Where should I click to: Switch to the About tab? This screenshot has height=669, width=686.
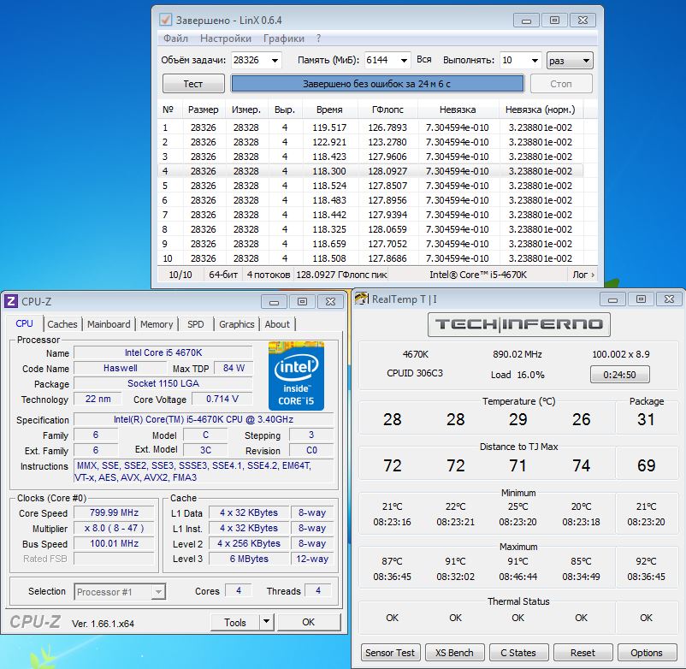point(277,324)
